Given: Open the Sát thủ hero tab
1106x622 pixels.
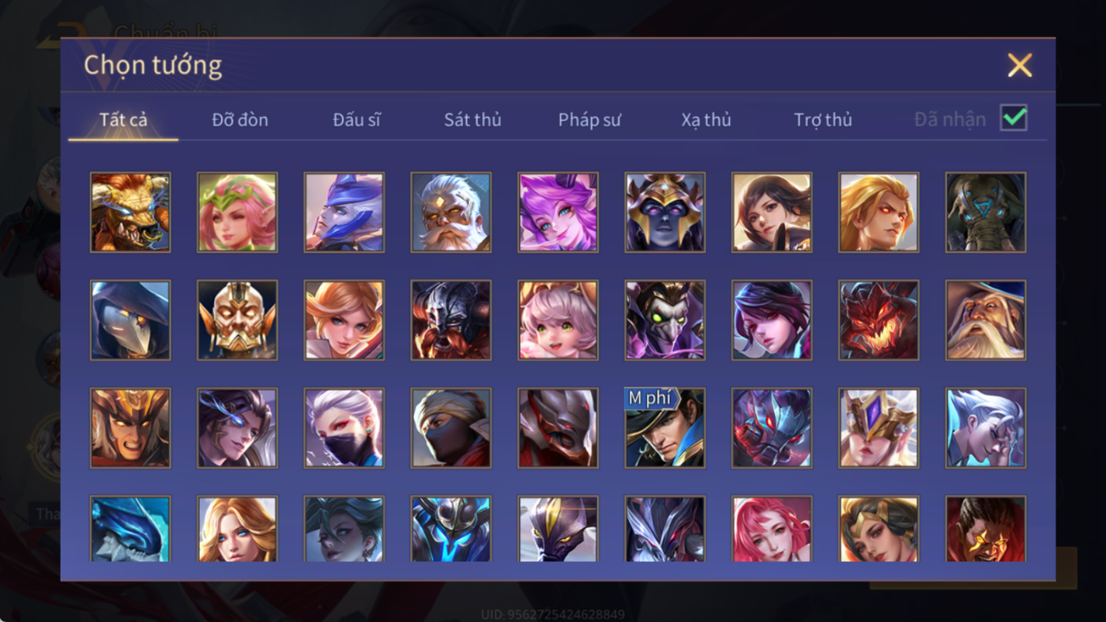Looking at the screenshot, I should click(472, 120).
